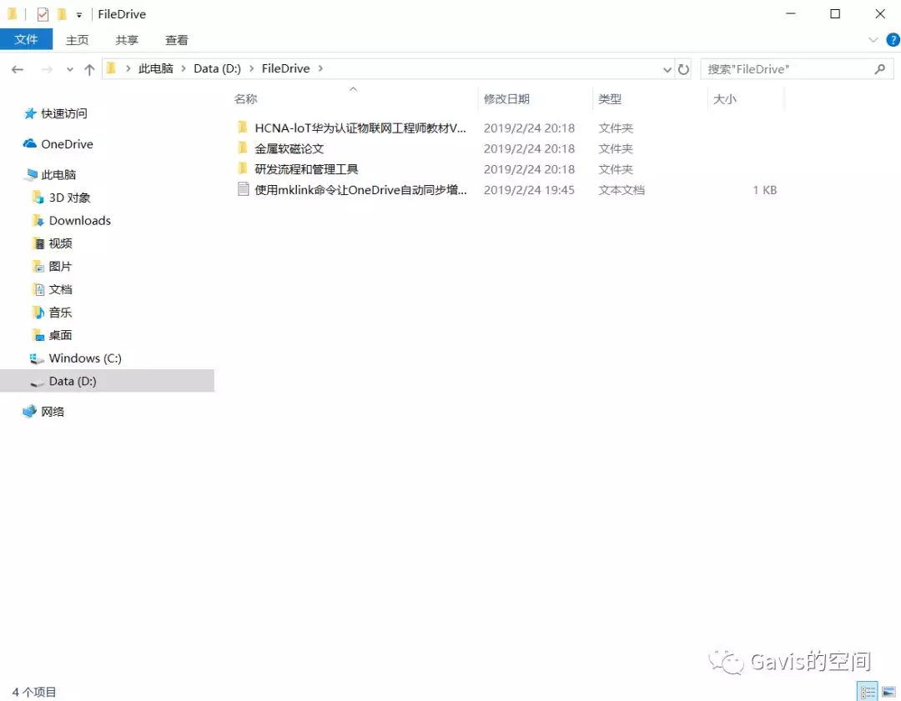Click the text document file icon

(x=243, y=189)
